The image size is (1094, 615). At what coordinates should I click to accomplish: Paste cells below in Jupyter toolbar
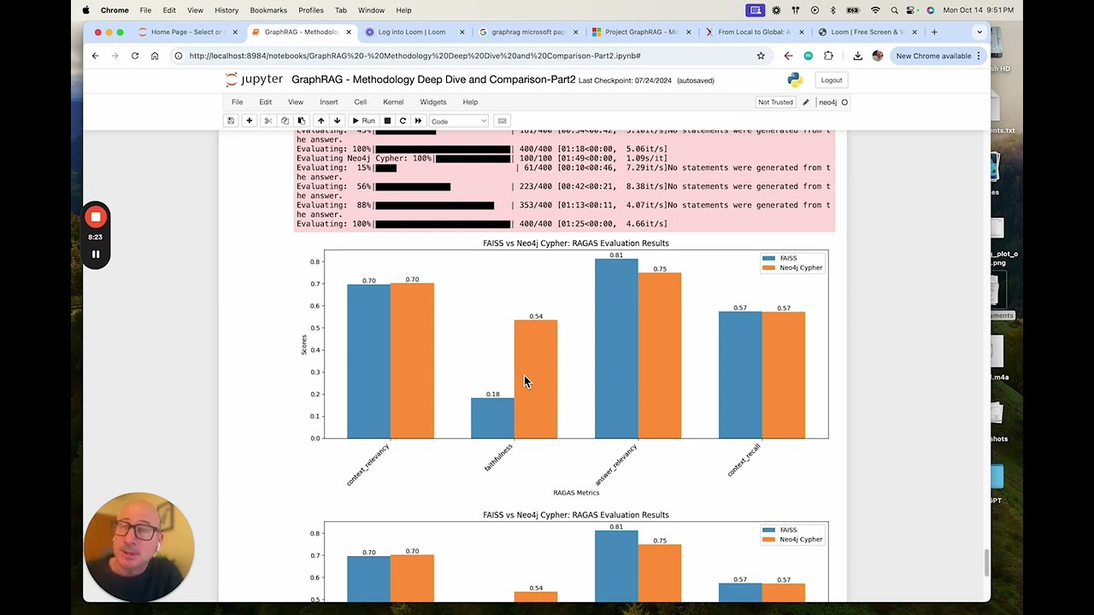point(301,120)
